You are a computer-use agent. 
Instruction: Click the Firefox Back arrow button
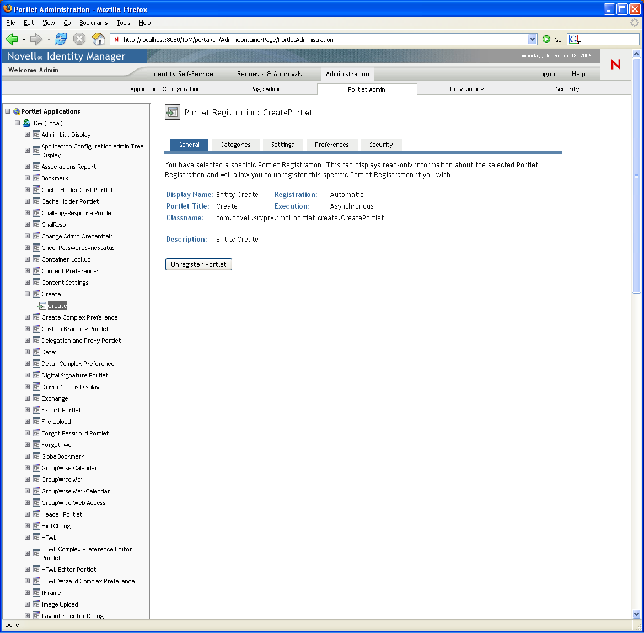click(12, 40)
